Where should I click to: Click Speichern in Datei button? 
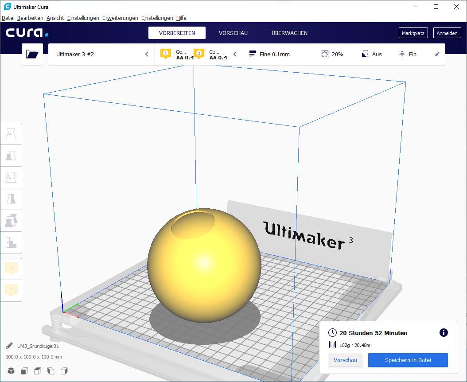[408, 360]
